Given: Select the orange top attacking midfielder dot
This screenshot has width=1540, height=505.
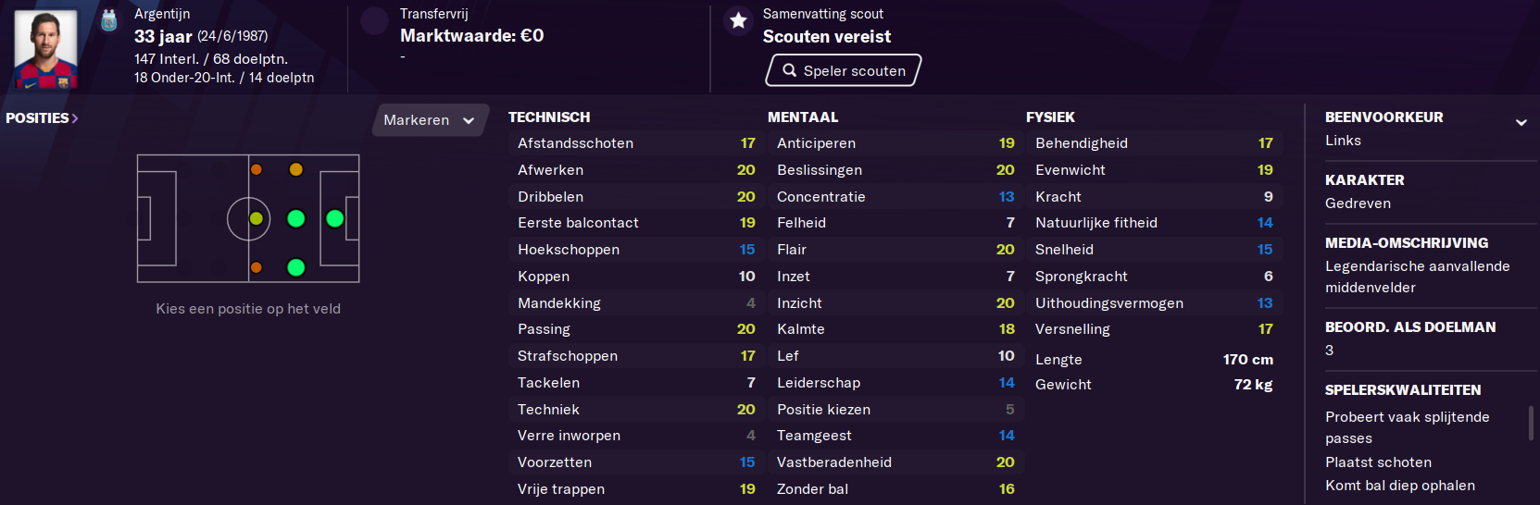Looking at the screenshot, I should [x=296, y=169].
